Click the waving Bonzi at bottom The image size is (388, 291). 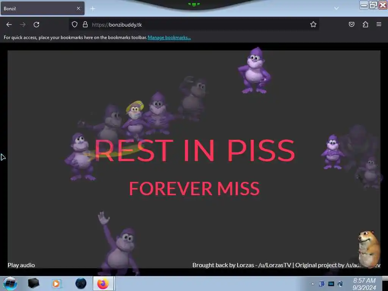coord(118,244)
